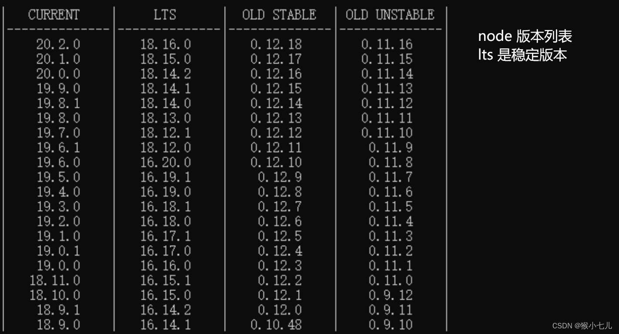The width and height of the screenshot is (619, 334).
Task: Select old unstable version 0.9.12
Action: click(390, 295)
